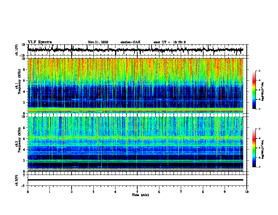Click time axis tick label "0"
This screenshot has width=278, height=215.
[28, 192]
